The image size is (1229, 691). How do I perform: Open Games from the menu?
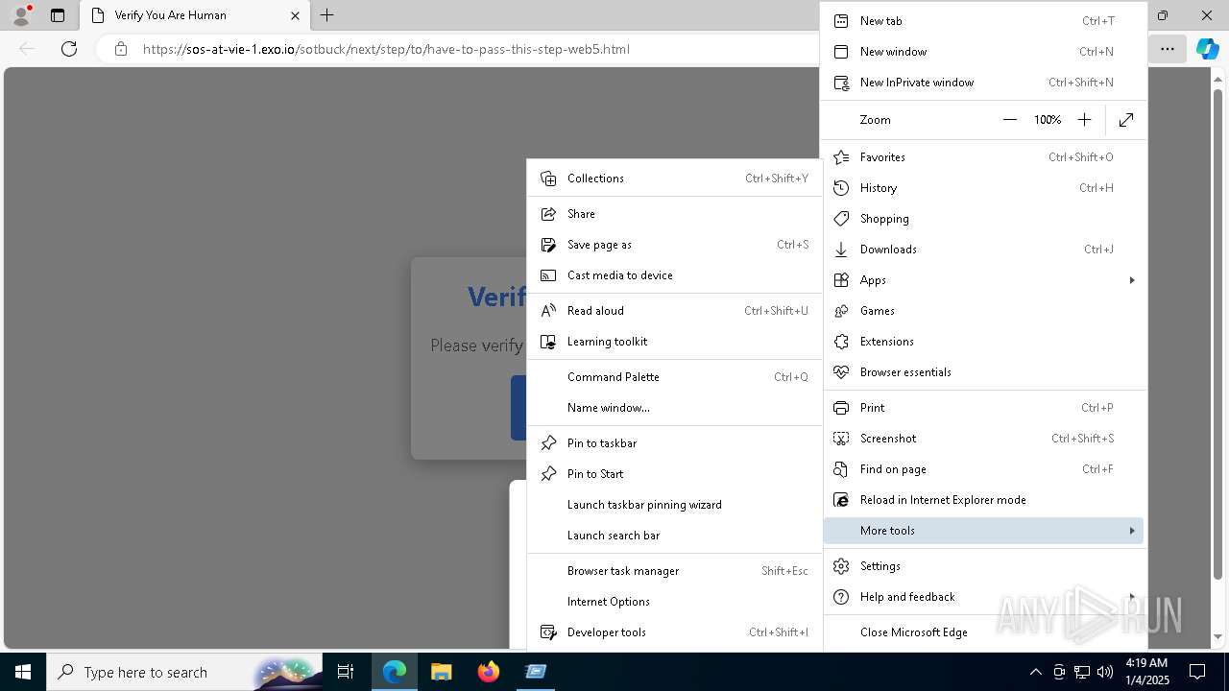983,311
